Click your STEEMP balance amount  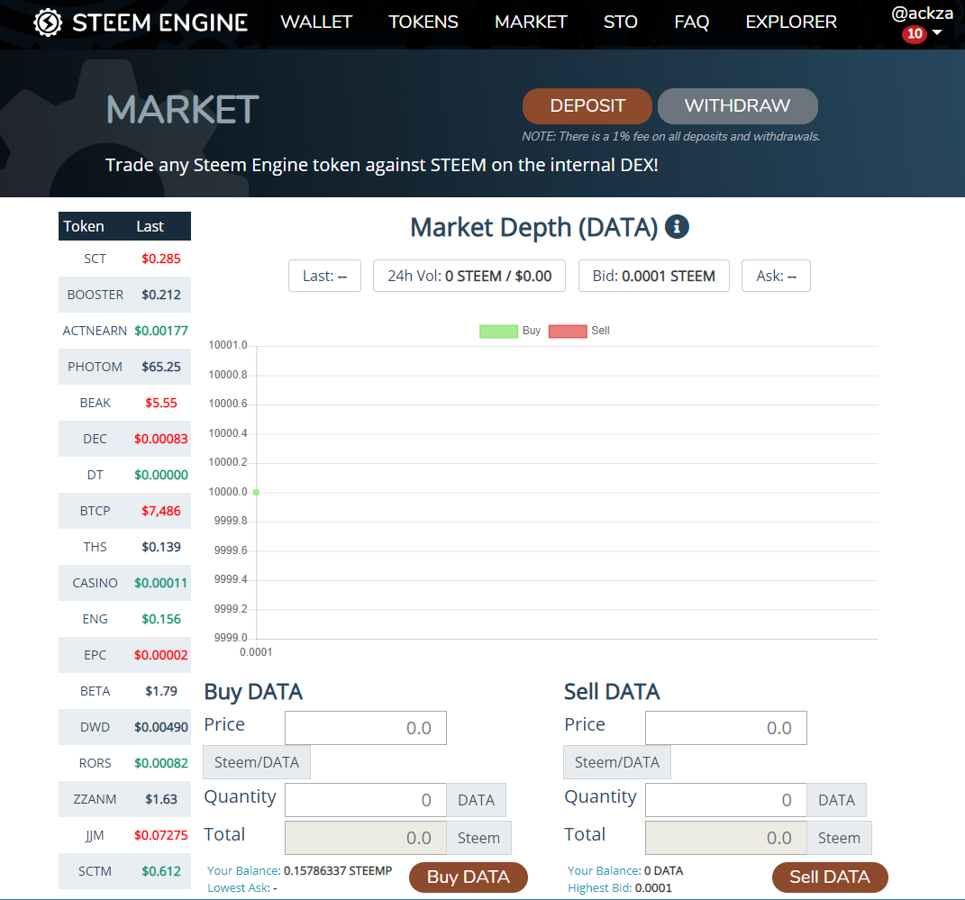tap(338, 871)
